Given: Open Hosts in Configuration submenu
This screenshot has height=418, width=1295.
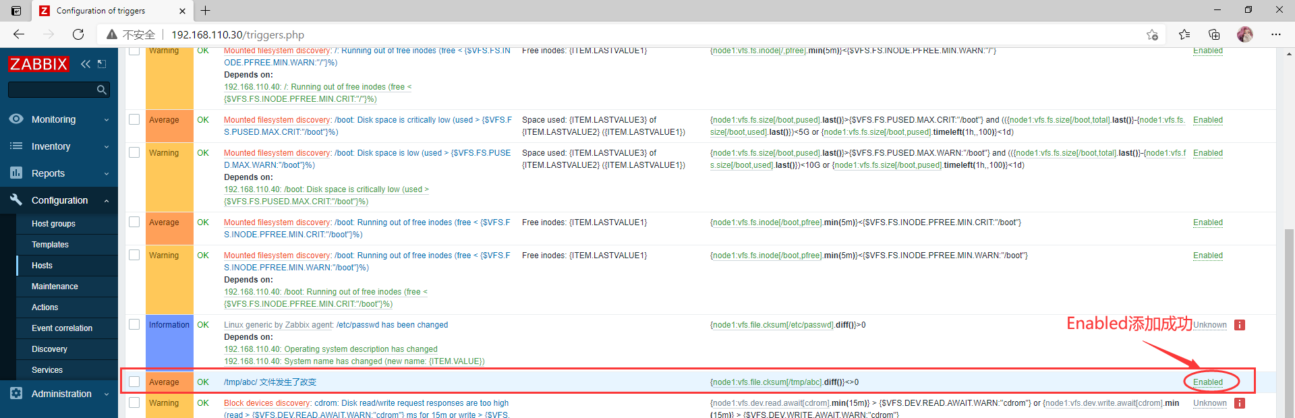Looking at the screenshot, I should [x=42, y=266].
